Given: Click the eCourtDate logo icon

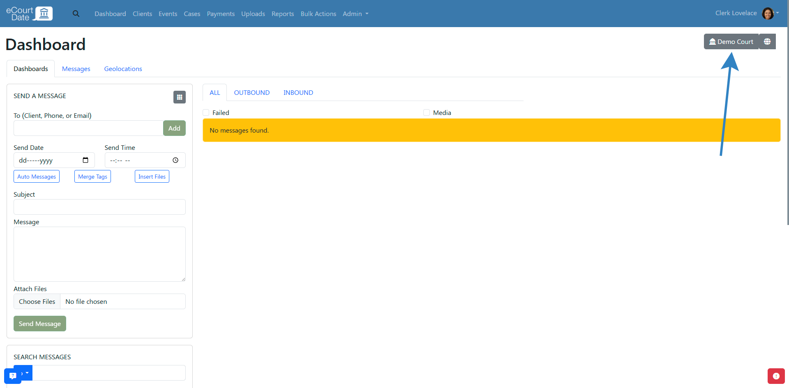Looking at the screenshot, I should [44, 14].
